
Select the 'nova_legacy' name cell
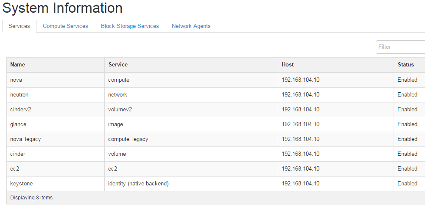coord(56,139)
